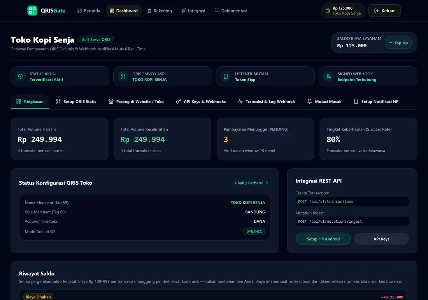The image size is (428, 300).
Task: Click the POST /api/v1/transactions code field
Action: pyautogui.click(x=352, y=201)
